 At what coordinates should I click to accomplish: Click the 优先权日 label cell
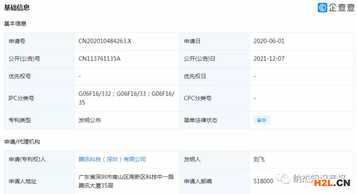tap(214, 76)
